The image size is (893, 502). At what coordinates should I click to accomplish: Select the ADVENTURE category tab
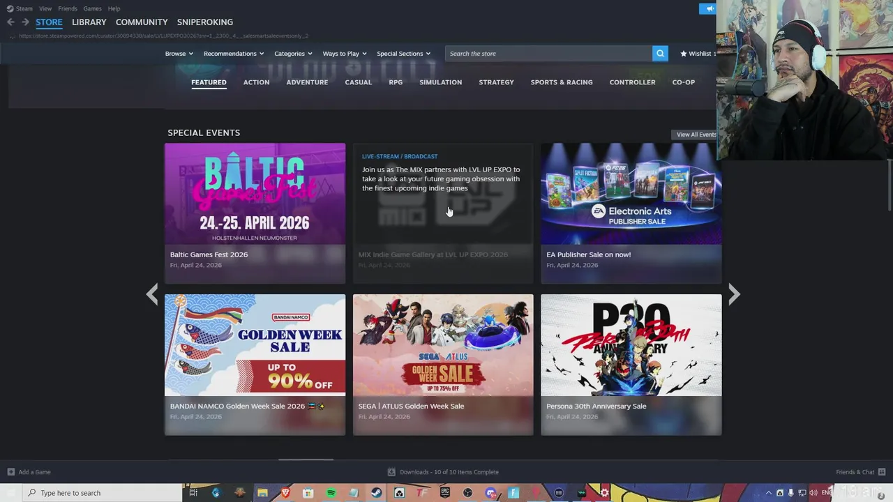point(307,82)
